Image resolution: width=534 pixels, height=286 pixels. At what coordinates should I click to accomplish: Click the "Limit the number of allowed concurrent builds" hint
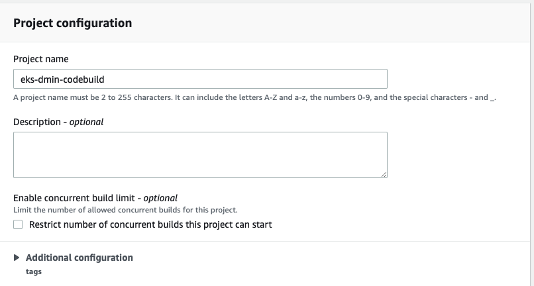pyautogui.click(x=125, y=210)
